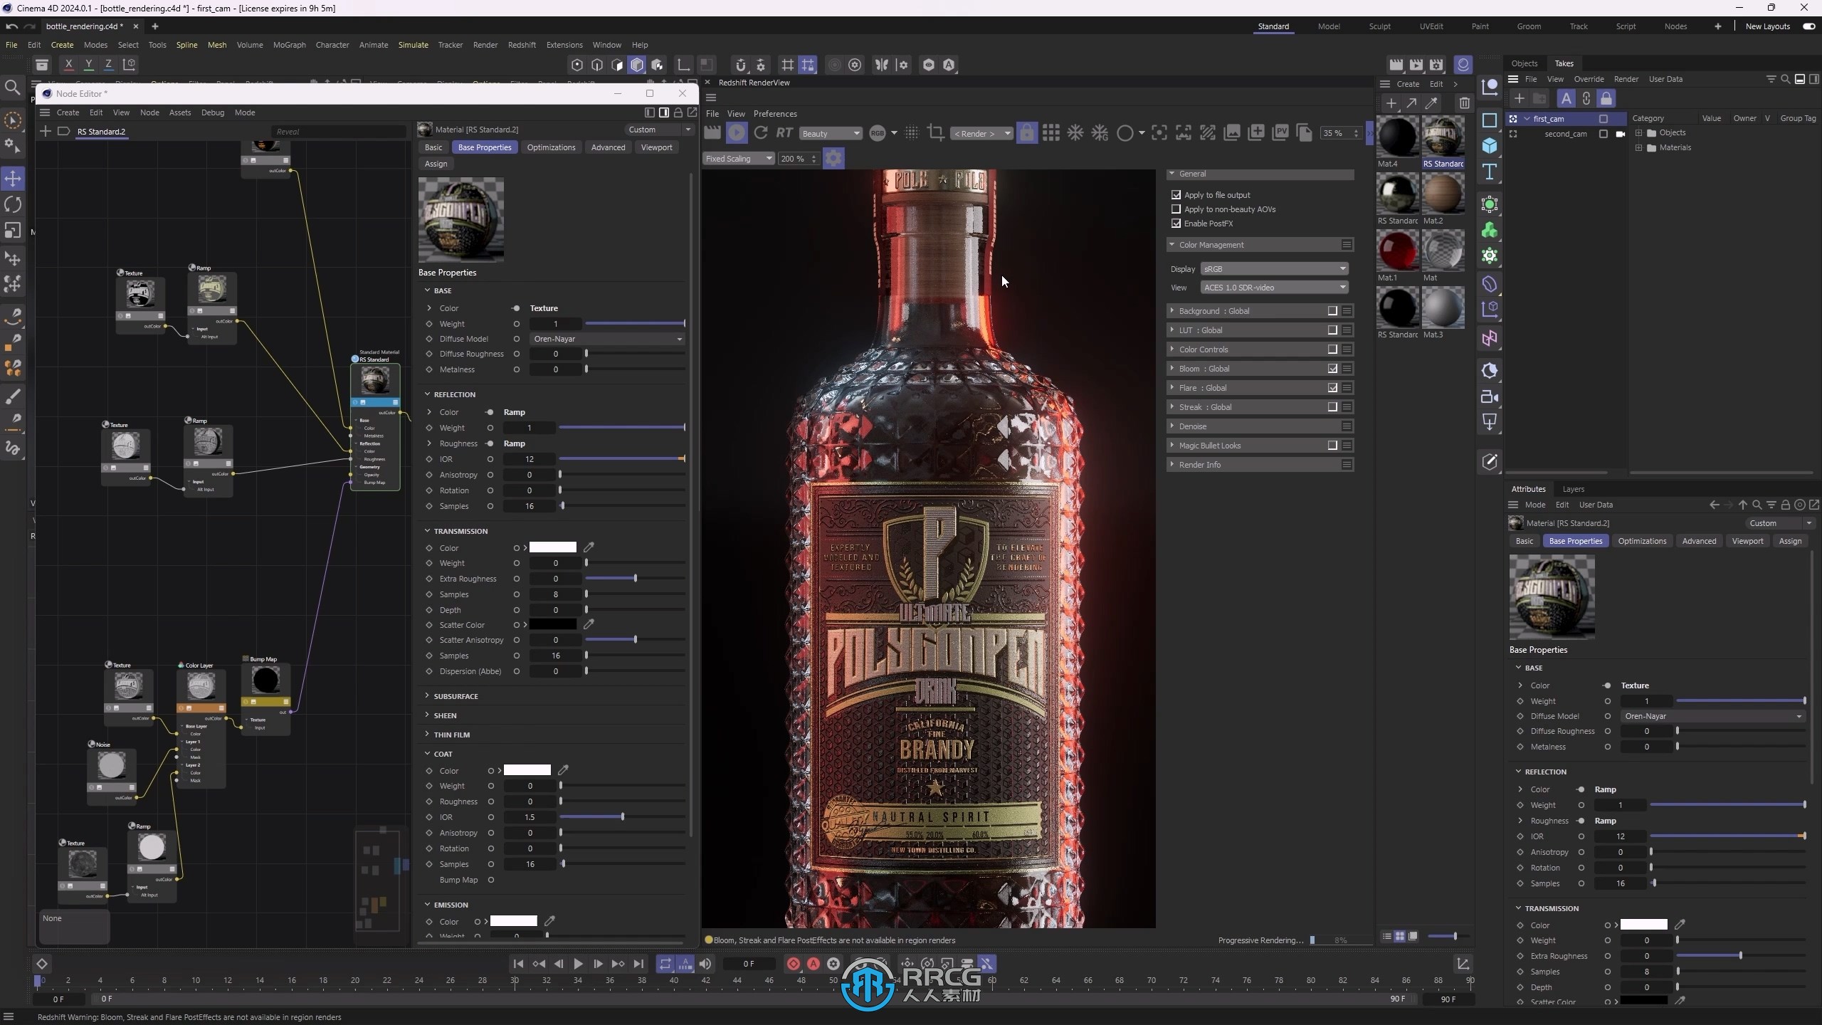Open the Fixed Scaling dropdown

click(x=738, y=159)
